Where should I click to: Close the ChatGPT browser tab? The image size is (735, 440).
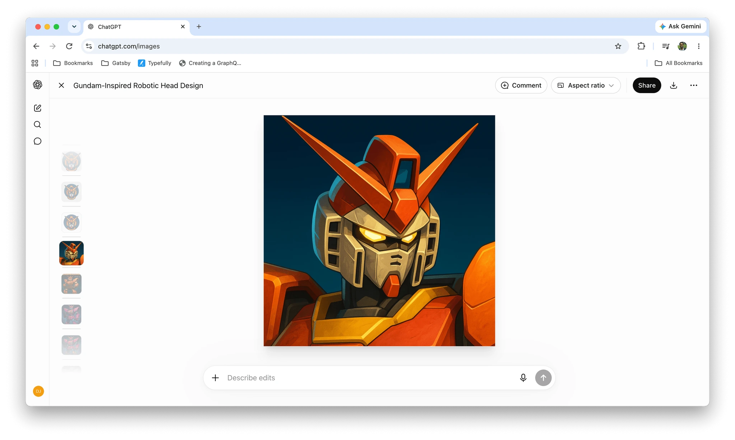point(183,27)
